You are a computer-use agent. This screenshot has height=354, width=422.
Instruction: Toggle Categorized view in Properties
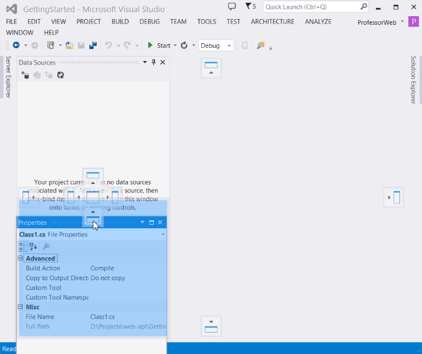(23, 246)
